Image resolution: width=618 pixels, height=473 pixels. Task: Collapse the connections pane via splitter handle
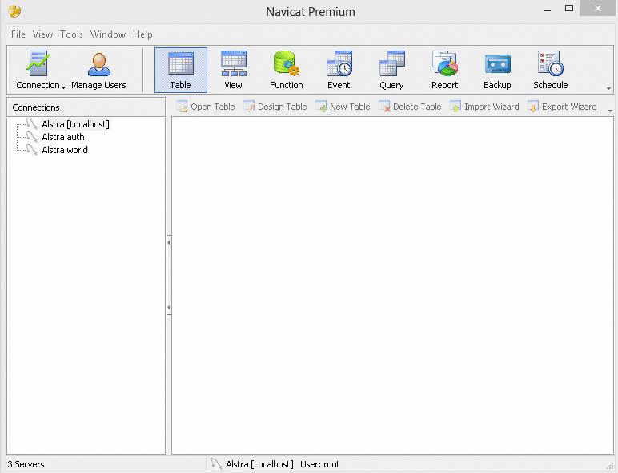(x=169, y=275)
